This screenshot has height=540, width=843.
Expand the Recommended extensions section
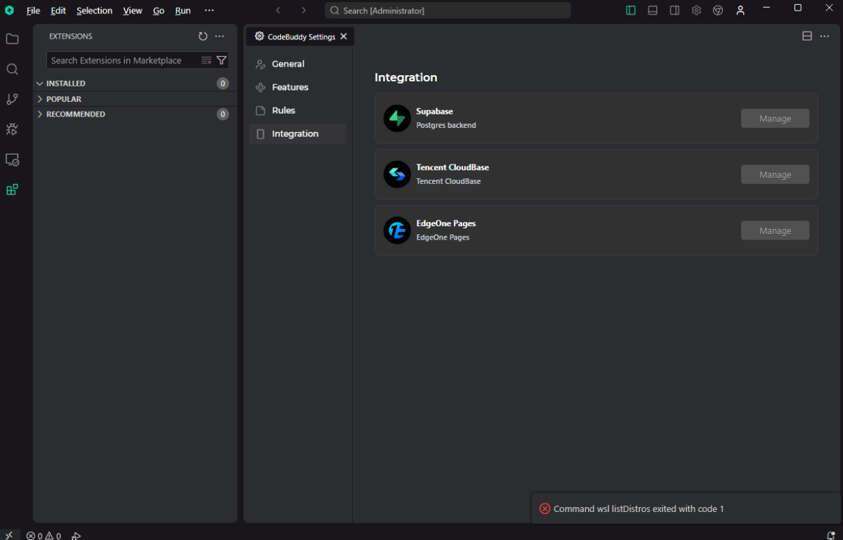point(133,114)
